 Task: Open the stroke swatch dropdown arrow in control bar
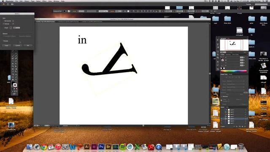pyautogui.click(x=70, y=11)
